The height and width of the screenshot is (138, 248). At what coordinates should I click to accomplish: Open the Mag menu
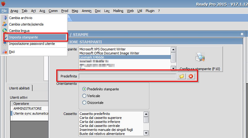coord(75,11)
